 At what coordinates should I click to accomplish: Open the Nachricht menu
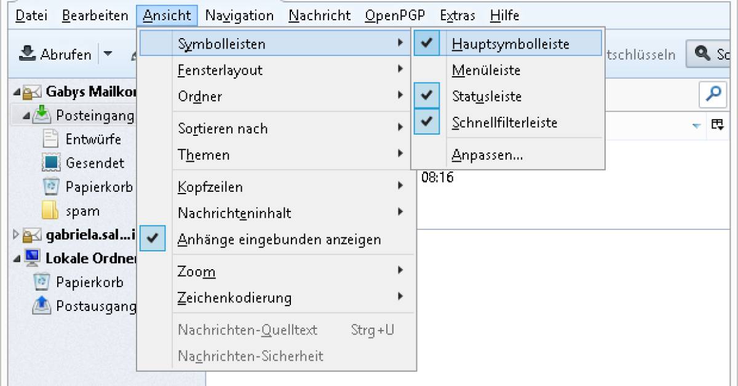pos(320,15)
